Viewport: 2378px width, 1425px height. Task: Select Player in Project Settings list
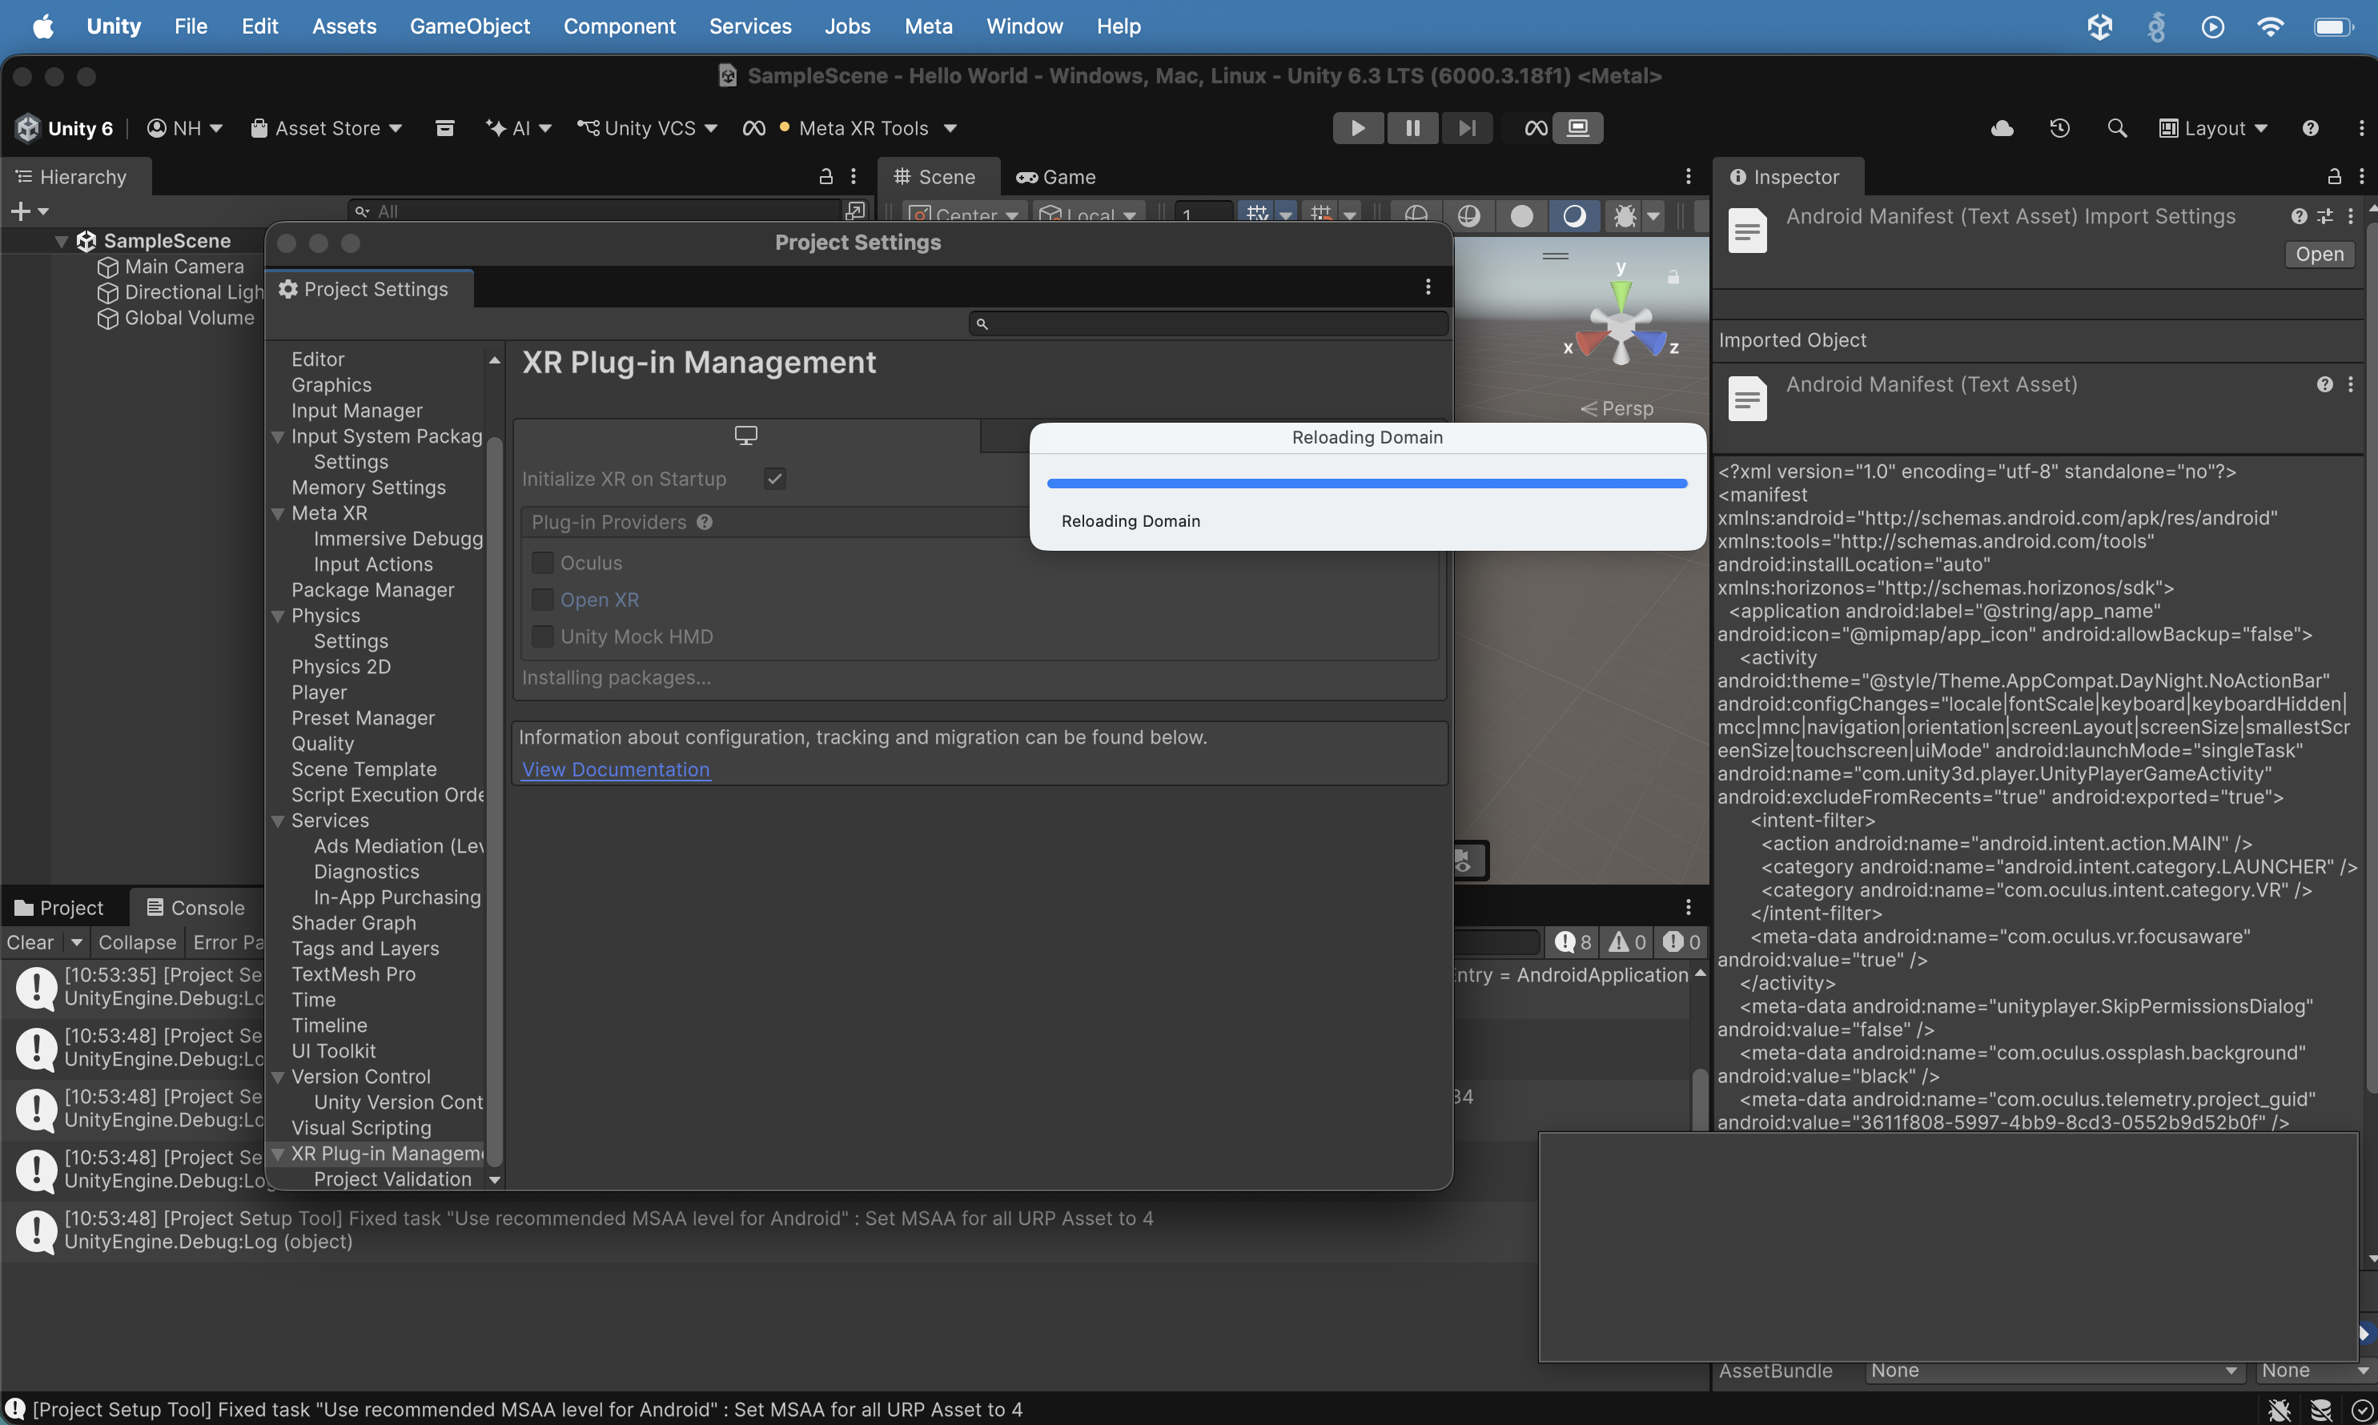point(319,692)
